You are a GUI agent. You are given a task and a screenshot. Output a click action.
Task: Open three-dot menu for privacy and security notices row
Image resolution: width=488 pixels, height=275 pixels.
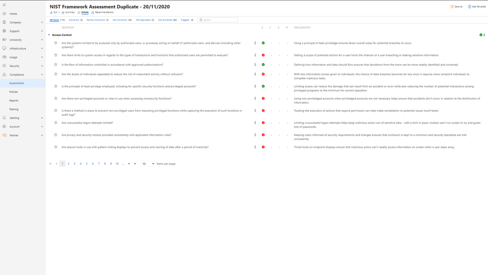click(255, 135)
